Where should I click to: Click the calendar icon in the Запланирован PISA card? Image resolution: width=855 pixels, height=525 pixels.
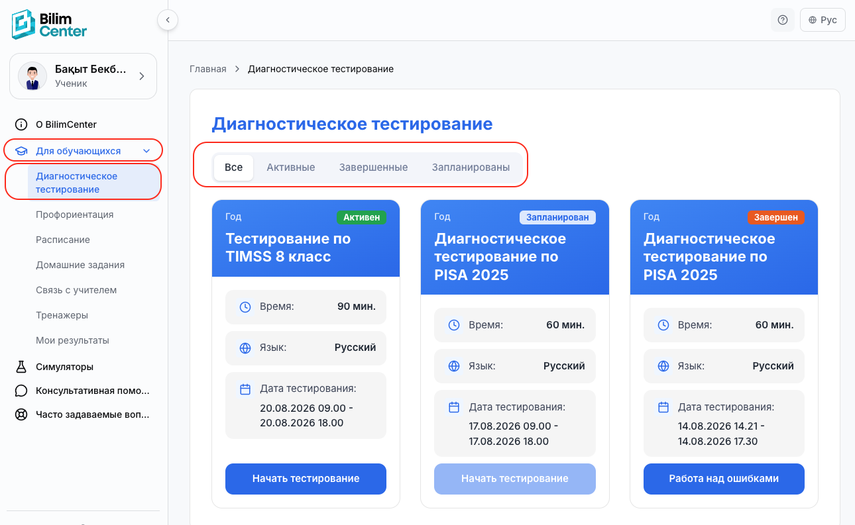[x=454, y=407]
